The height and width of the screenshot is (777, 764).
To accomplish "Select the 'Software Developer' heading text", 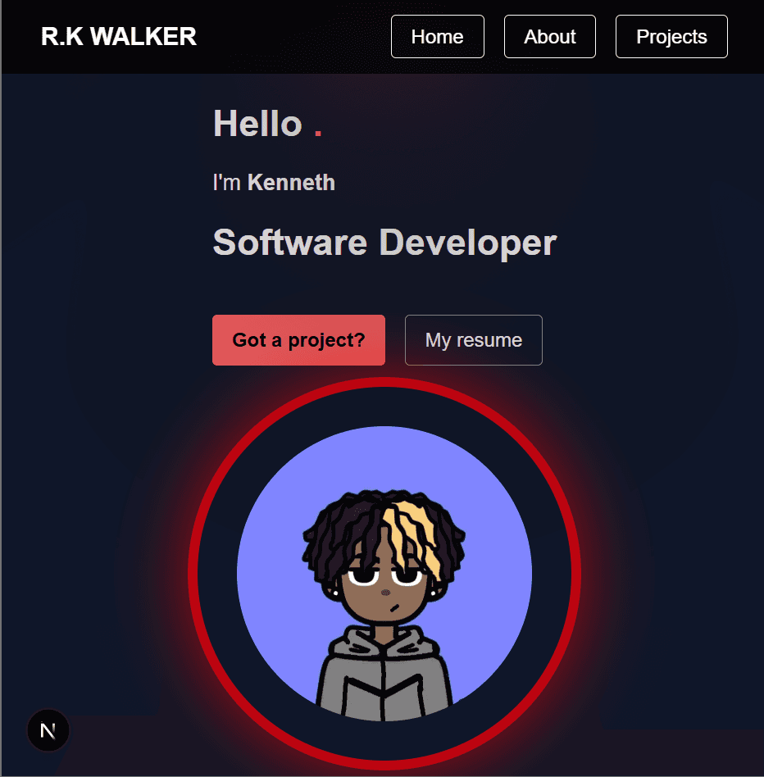I will pyautogui.click(x=384, y=242).
